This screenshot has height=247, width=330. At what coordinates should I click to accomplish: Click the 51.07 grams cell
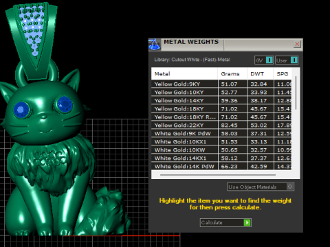[233, 84]
